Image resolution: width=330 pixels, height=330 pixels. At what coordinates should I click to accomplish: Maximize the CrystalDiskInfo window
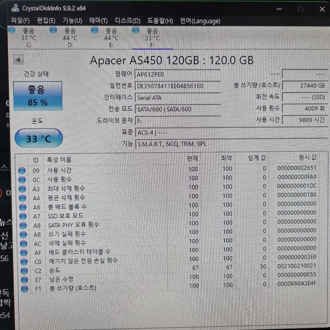tap(301, 9)
